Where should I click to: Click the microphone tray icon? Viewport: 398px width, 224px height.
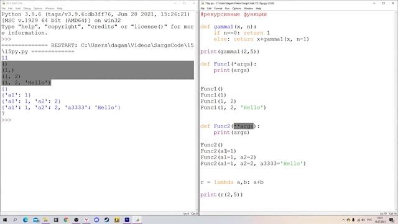(x=353, y=220)
